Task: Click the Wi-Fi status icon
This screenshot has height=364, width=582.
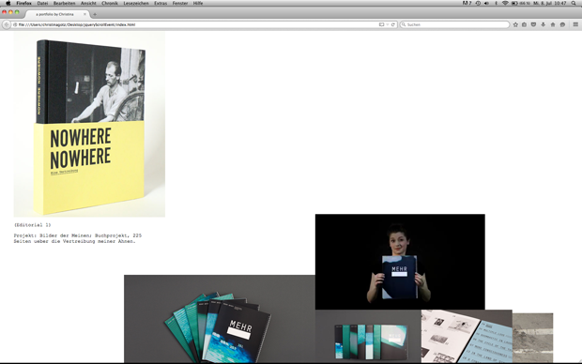Action: (505, 3)
